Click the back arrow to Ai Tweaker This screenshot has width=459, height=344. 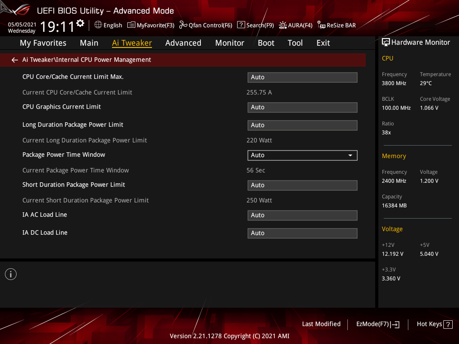15,60
